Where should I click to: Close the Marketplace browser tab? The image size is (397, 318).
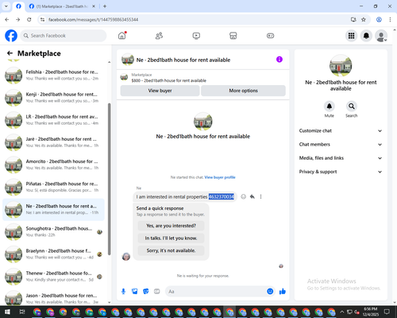point(94,6)
